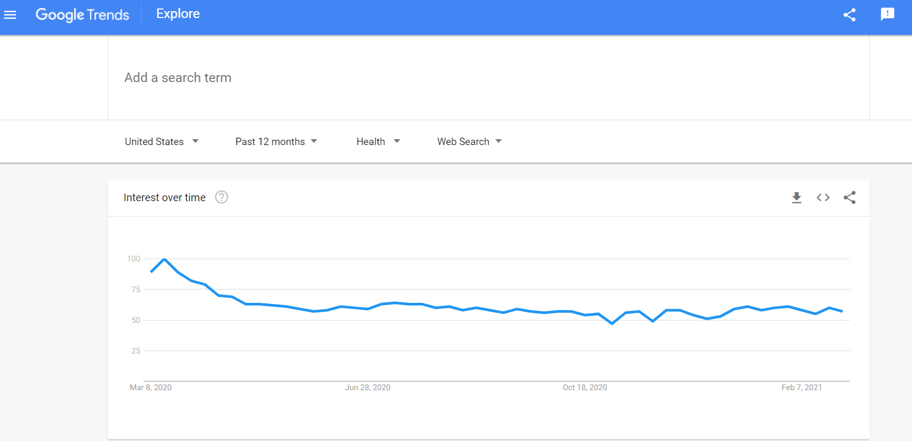Expand the United States region dropdown
The image size is (912, 441).
[x=162, y=141]
